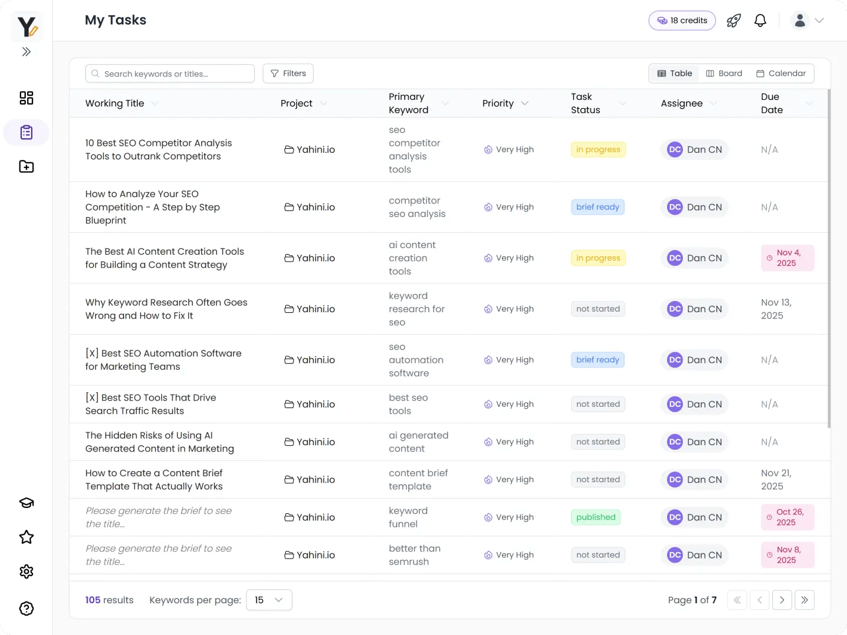The width and height of the screenshot is (847, 635).
Task: Open the Filters panel
Action: coord(288,73)
